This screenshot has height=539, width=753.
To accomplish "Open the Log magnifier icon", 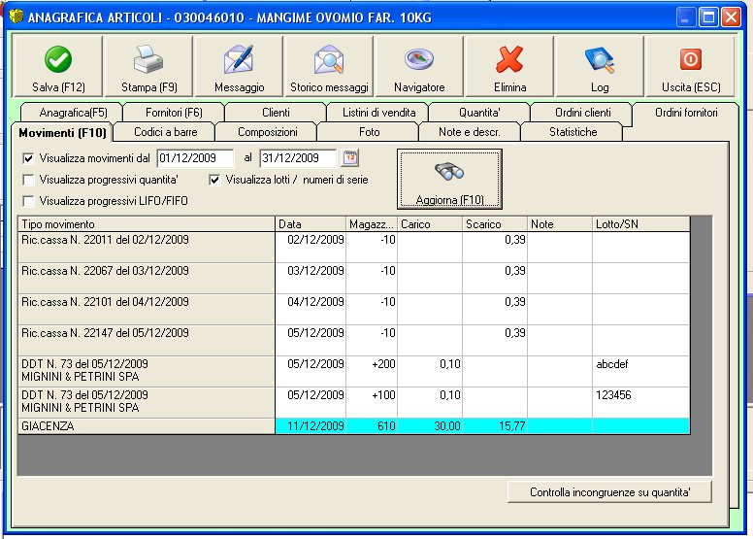I will pos(600,60).
